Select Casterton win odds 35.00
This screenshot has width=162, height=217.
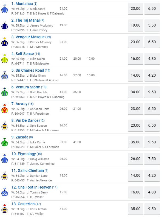[135, 209]
